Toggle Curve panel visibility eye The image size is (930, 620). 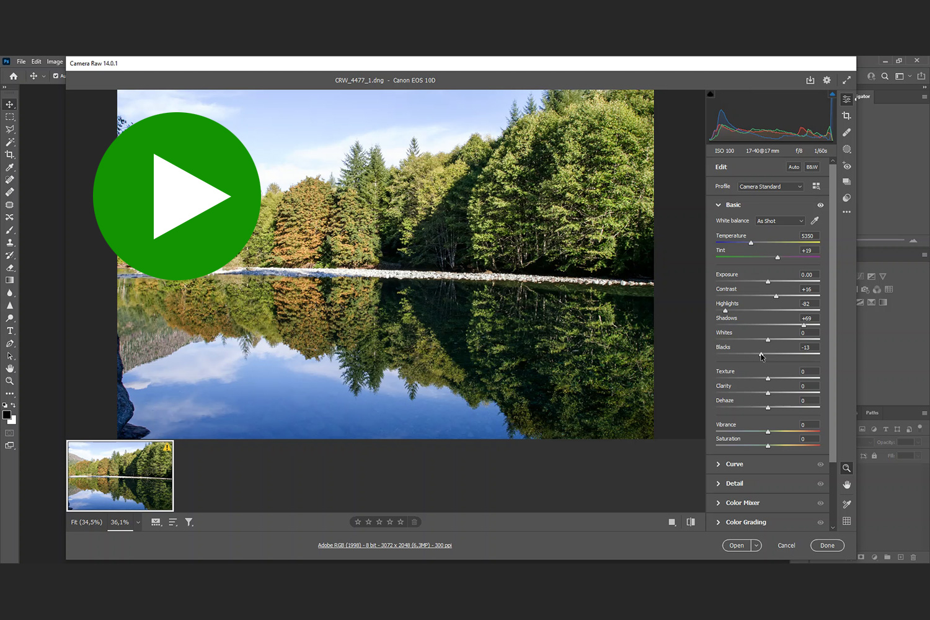pos(820,464)
